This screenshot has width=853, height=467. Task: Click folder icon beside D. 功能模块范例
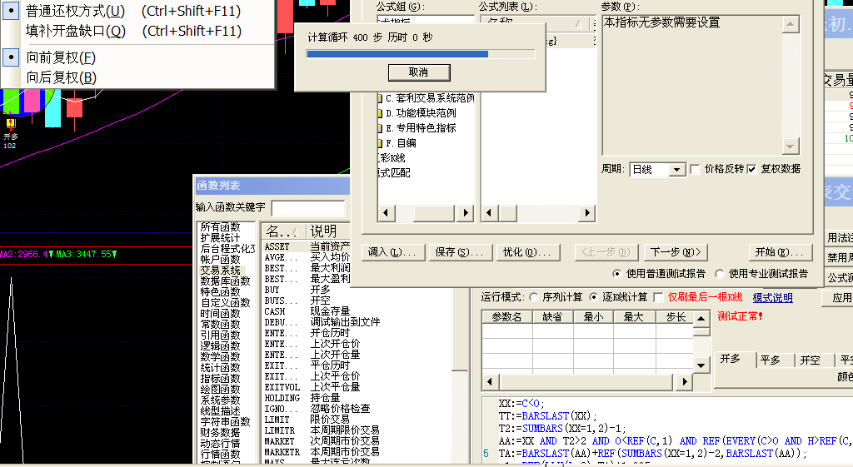pos(380,113)
